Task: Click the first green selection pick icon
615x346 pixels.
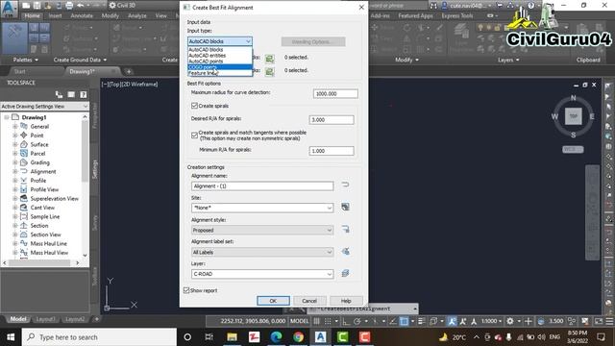Action: (269, 59)
